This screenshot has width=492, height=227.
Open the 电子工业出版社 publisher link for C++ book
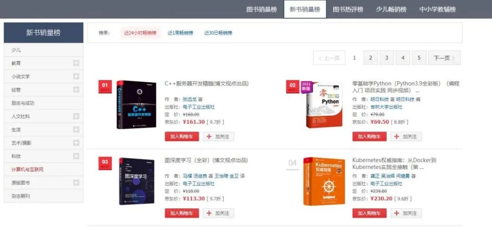(x=199, y=107)
